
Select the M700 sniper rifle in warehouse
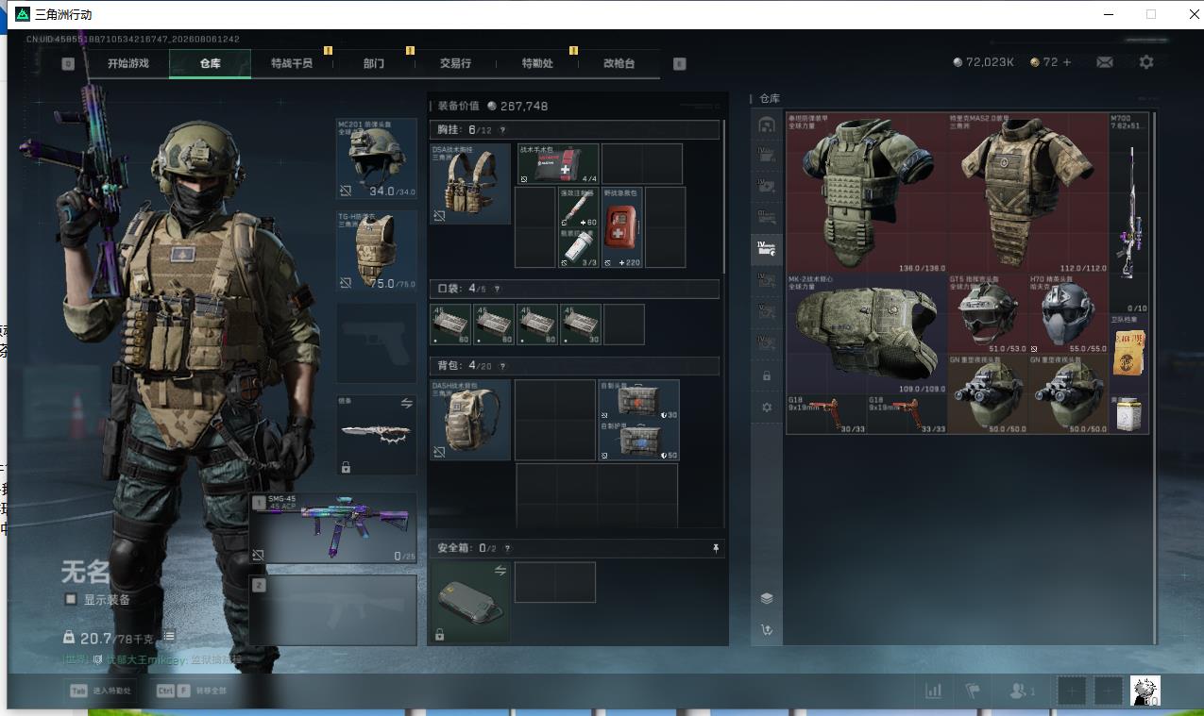pyautogui.click(x=1129, y=213)
